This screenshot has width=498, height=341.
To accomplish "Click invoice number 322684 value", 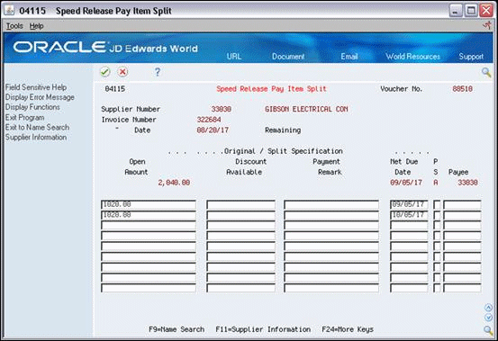I will tap(209, 120).
